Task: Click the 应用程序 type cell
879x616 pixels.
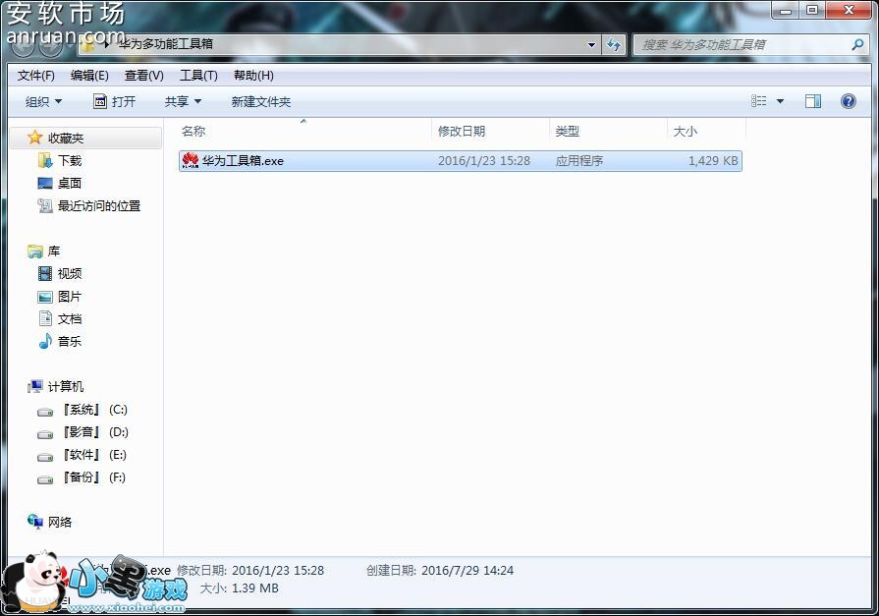Action: click(579, 161)
